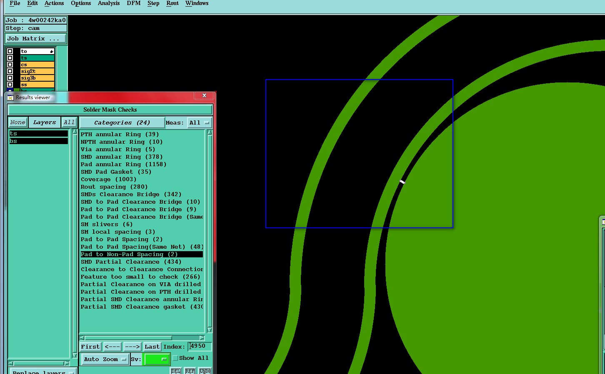Select Pad to Pad Spacing (2) category

(122, 239)
